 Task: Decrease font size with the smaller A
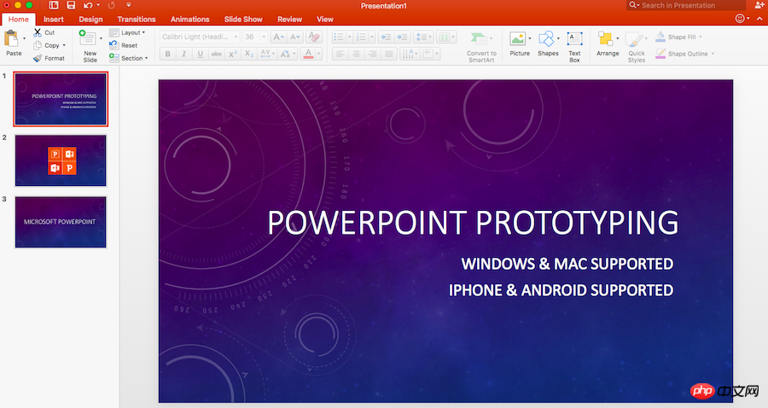pyautogui.click(x=295, y=37)
